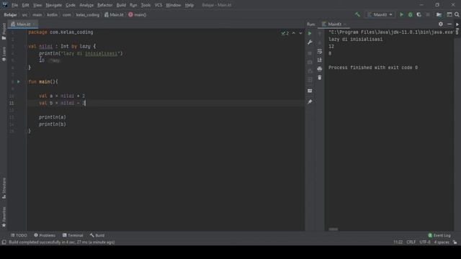Click the Up the Stack Trace arrow icon
The image size is (461, 259).
pos(320,34)
